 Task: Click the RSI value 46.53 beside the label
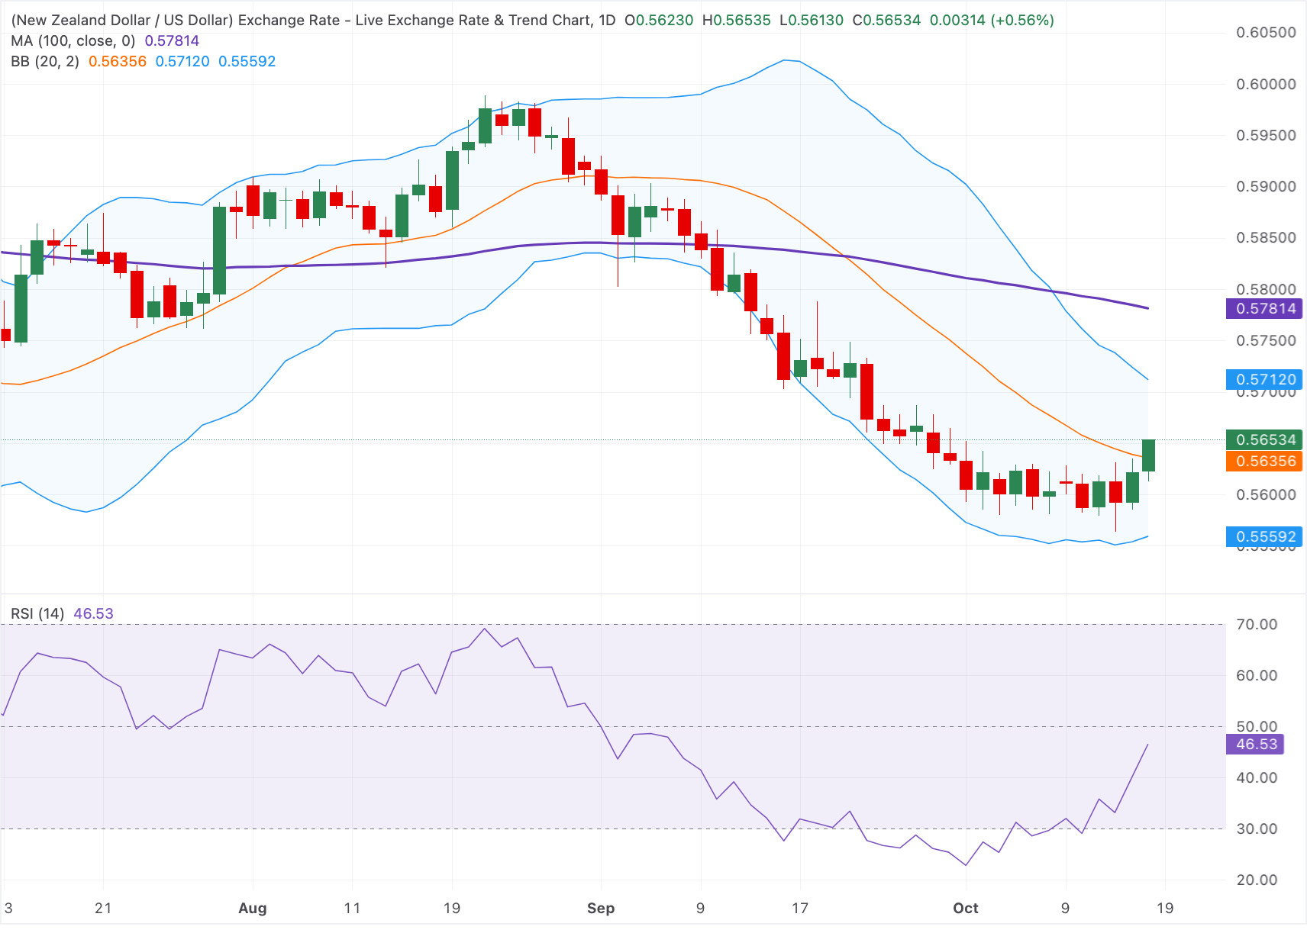(x=93, y=614)
